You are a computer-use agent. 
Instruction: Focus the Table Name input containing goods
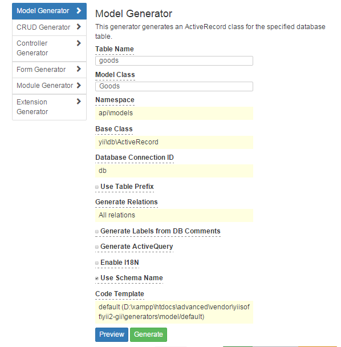[x=174, y=60]
